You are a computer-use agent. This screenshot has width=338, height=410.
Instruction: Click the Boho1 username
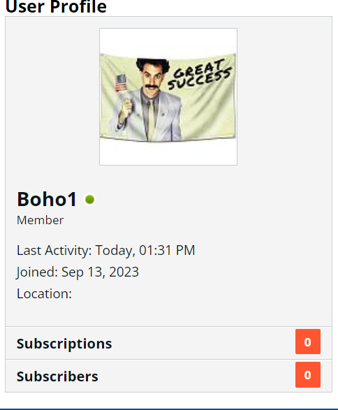click(47, 199)
